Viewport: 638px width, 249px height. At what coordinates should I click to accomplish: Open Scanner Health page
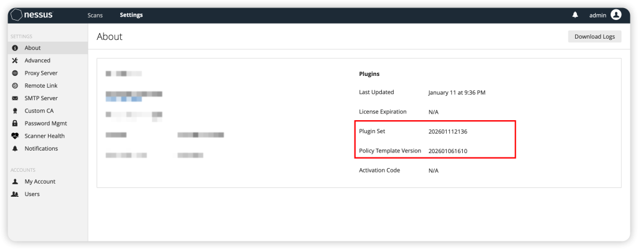click(47, 136)
